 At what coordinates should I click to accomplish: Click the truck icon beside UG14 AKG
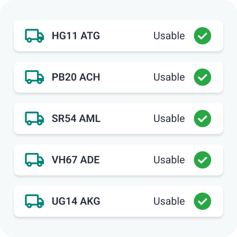[x=35, y=201]
